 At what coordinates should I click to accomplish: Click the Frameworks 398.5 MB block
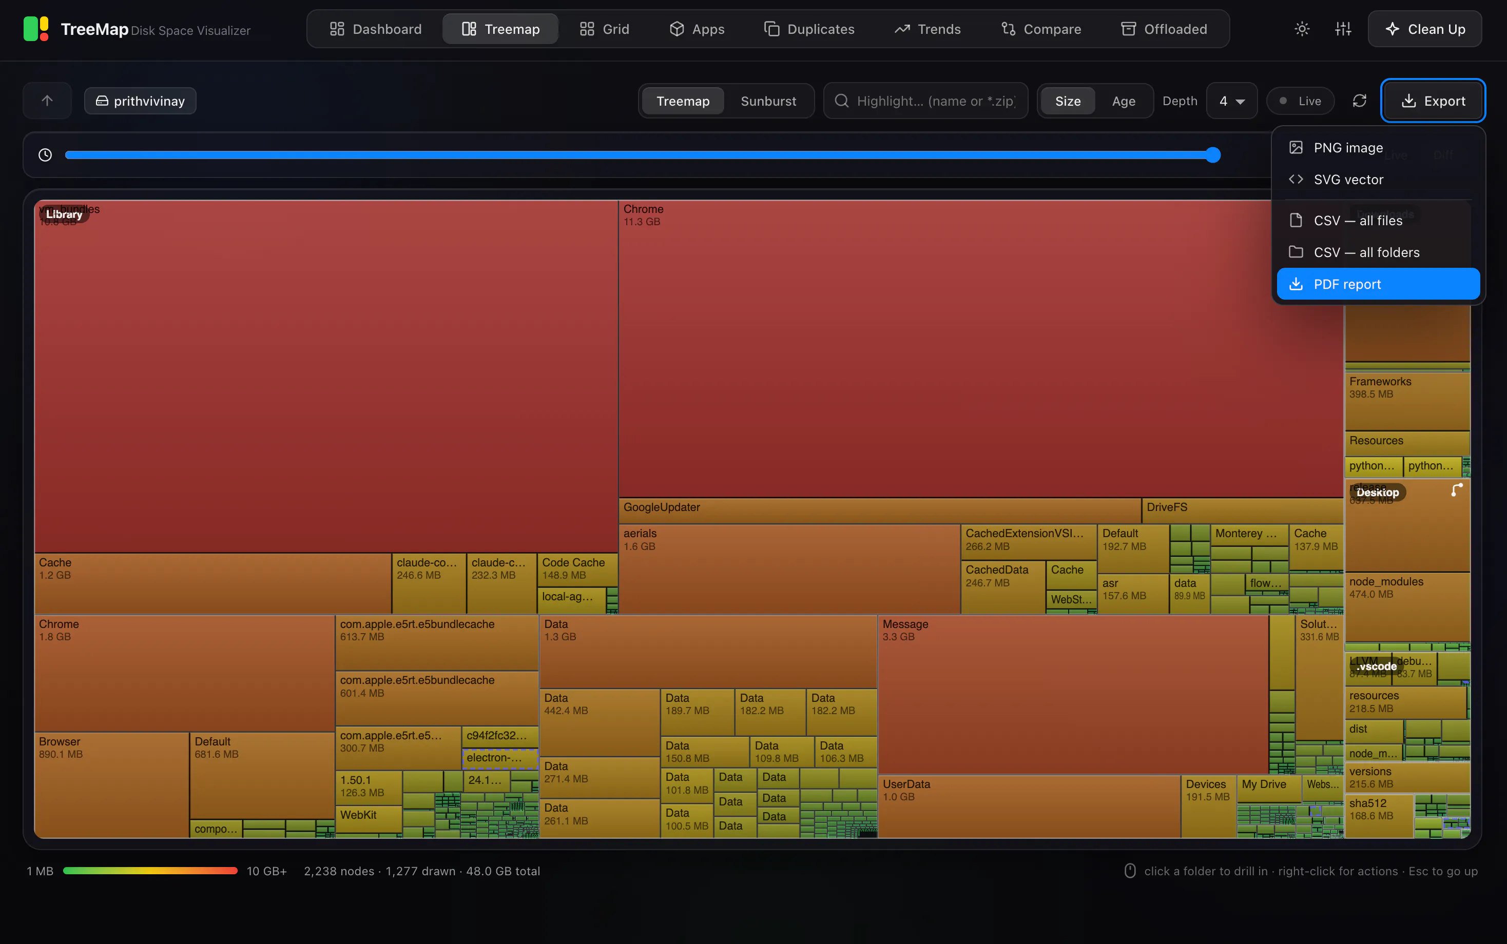[x=1407, y=401]
